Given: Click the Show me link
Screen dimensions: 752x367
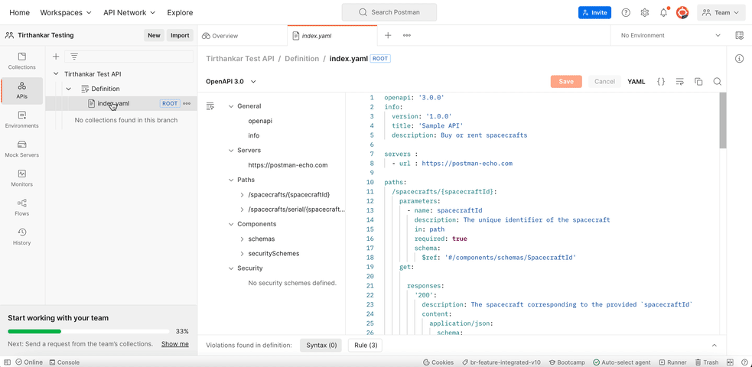Looking at the screenshot, I should [x=174, y=344].
